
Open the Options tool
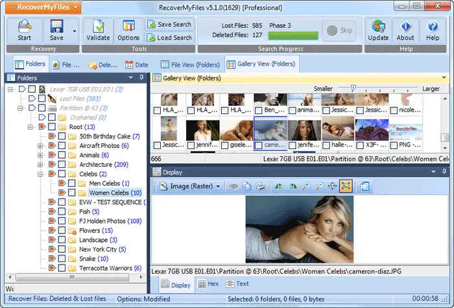coord(128,29)
